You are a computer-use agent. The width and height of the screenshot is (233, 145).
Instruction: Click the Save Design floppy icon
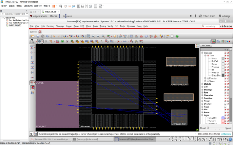pyautogui.click(x=38, y=36)
